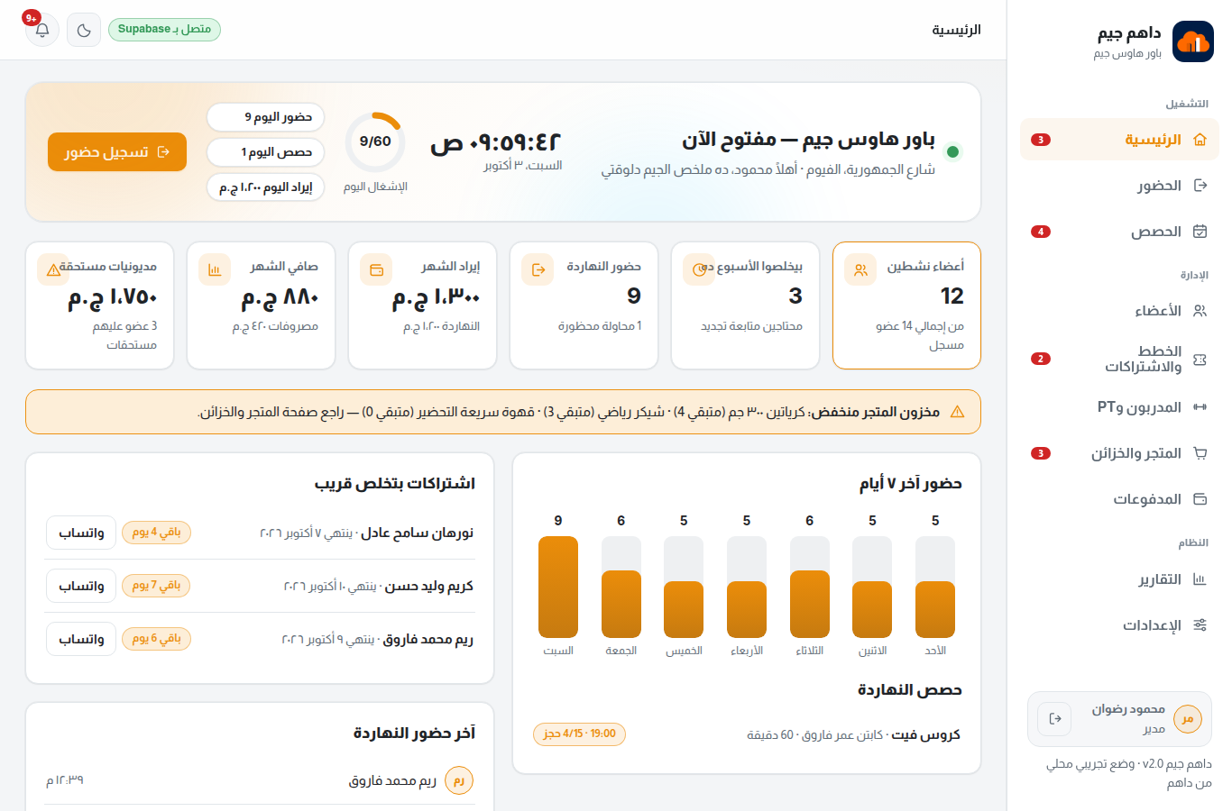Click the داهم جيم cloud logo
This screenshot has width=1232, height=811.
[x=1193, y=41]
